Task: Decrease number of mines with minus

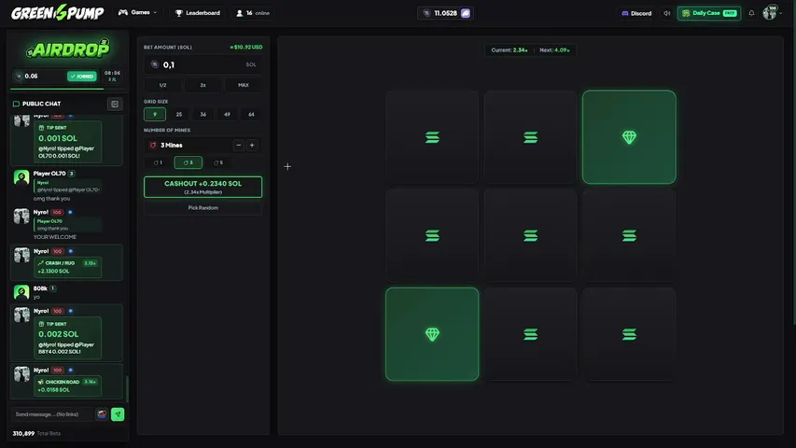Action: [239, 146]
